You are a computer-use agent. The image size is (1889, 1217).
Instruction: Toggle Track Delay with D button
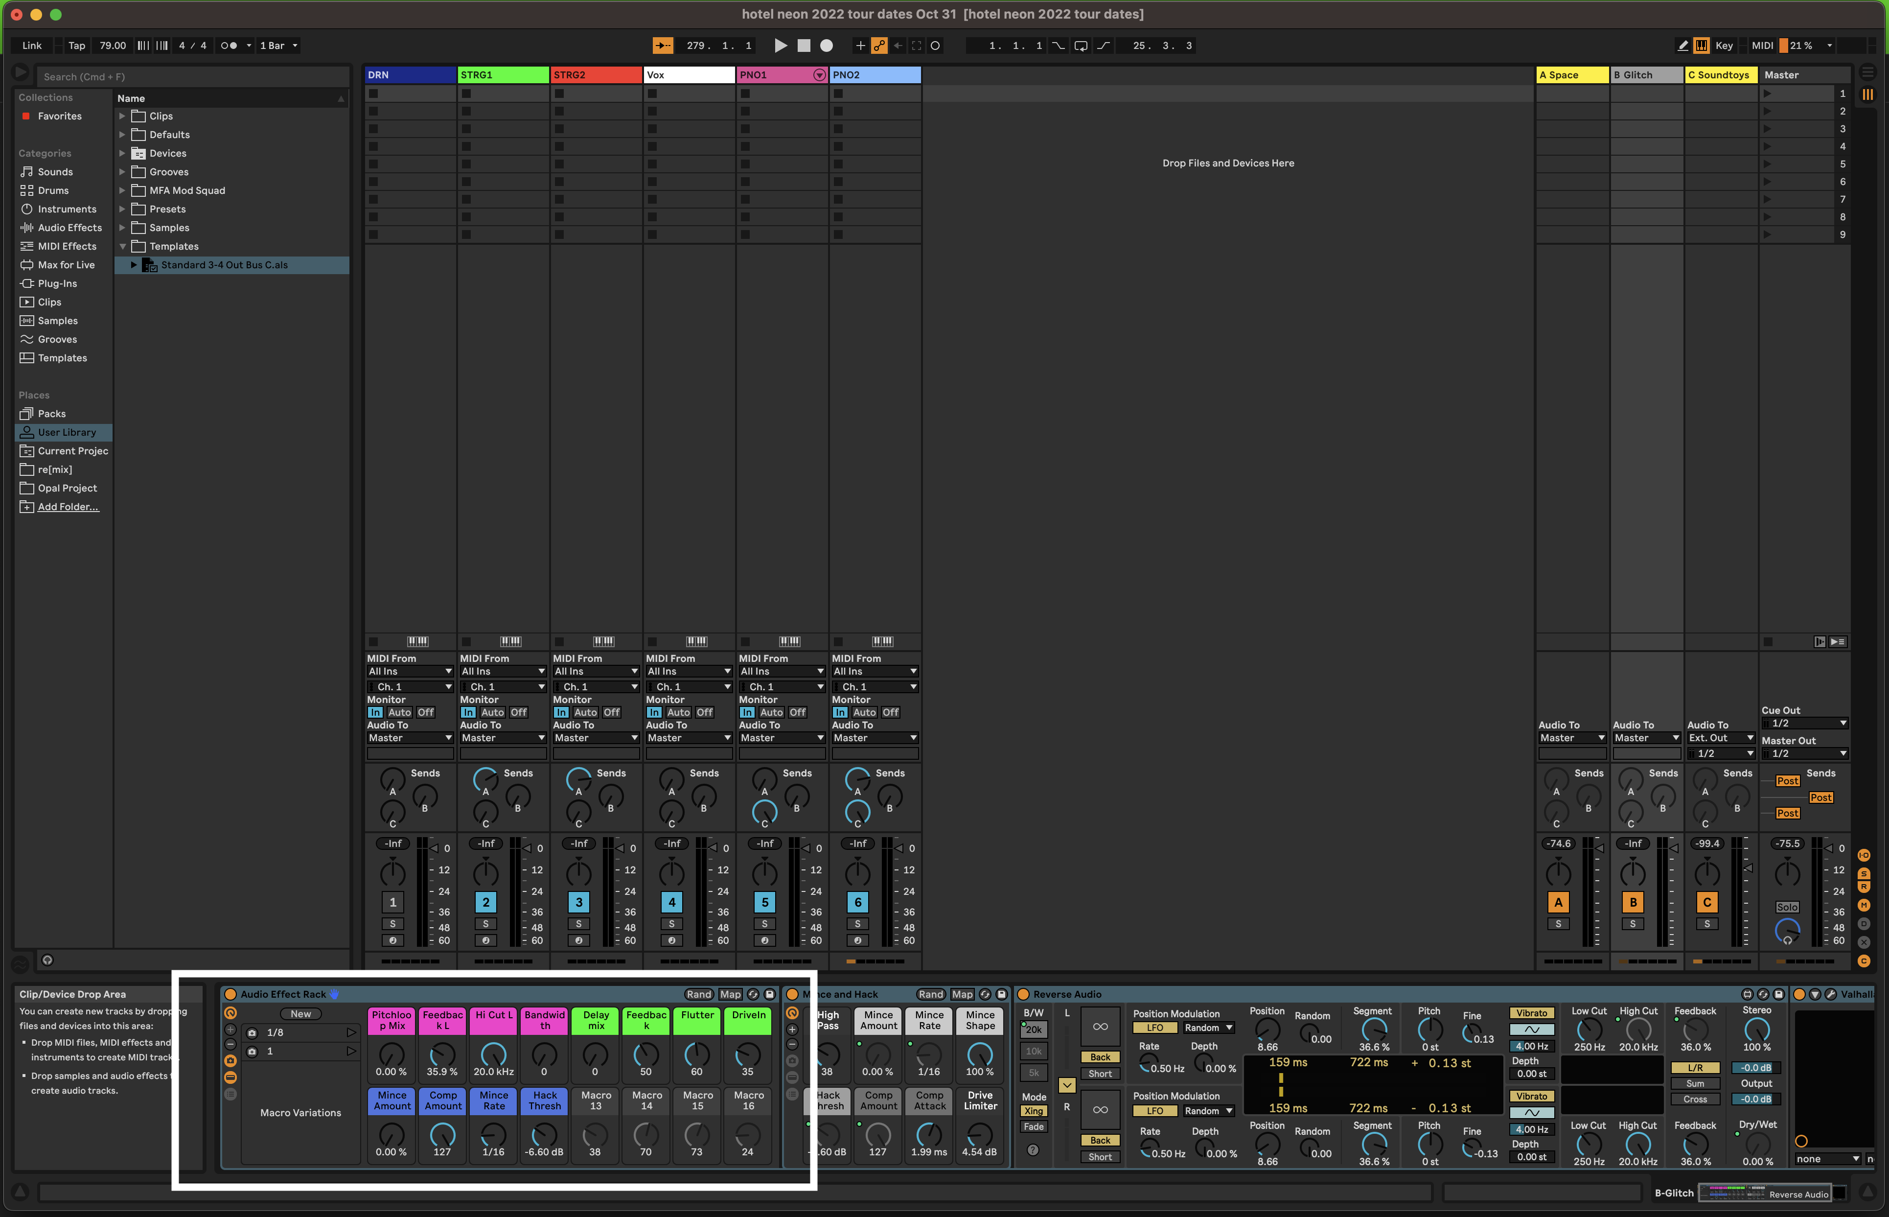pyautogui.click(x=1864, y=923)
